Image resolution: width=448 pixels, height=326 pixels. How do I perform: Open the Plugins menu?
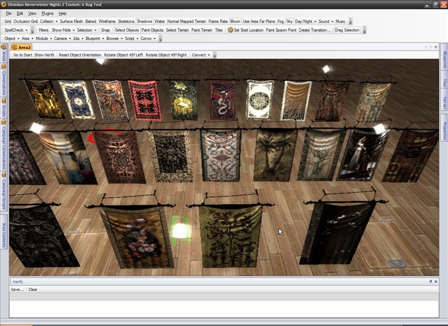coord(48,13)
